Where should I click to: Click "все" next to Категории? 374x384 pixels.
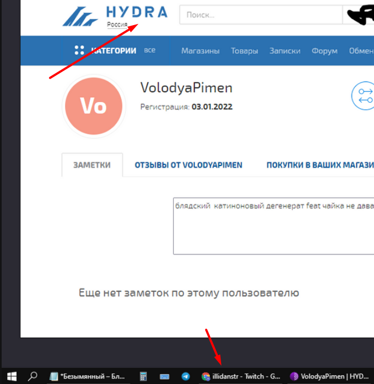click(x=150, y=50)
